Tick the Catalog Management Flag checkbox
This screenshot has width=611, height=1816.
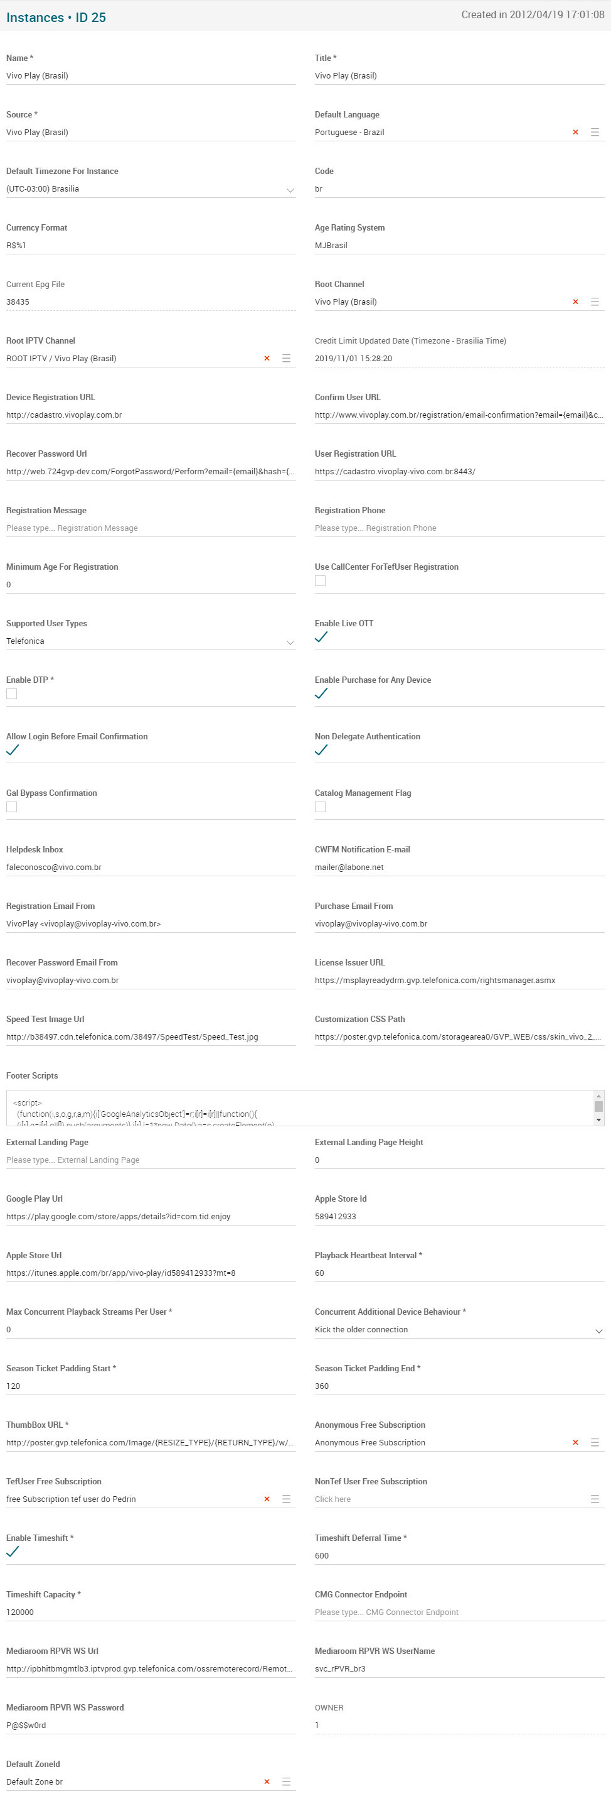[x=321, y=807]
